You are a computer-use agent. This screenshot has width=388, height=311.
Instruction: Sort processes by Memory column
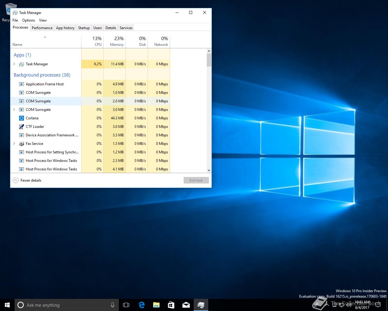(115, 42)
